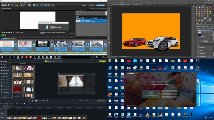Click Executable icon in ProShow toolbar
214x120 pixels.
[41, 5]
